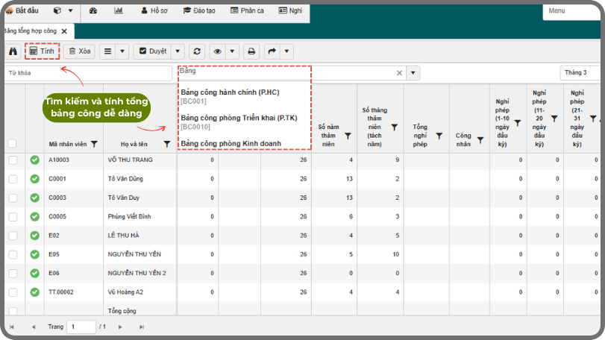Expand the bảng công combo box arrow
The height and width of the screenshot is (340, 605).
pyautogui.click(x=413, y=73)
